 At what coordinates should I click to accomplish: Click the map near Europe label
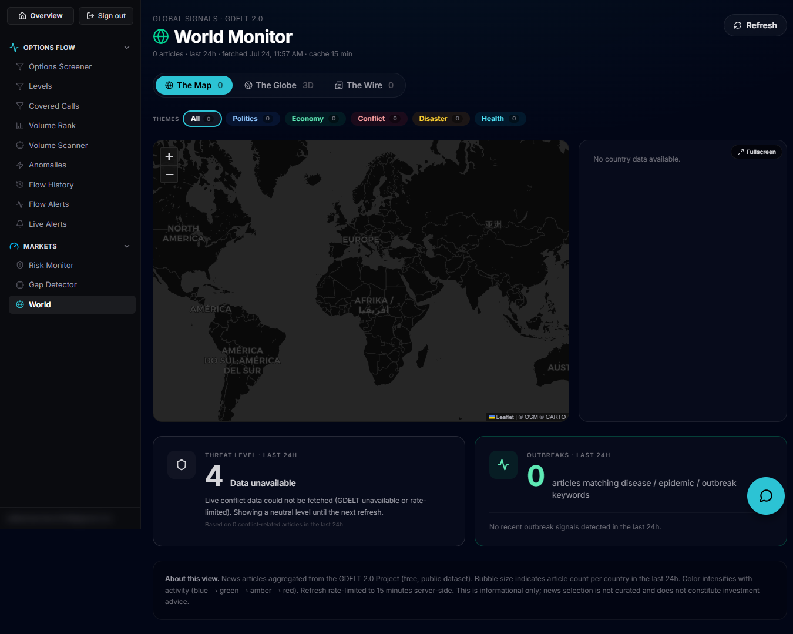point(361,240)
